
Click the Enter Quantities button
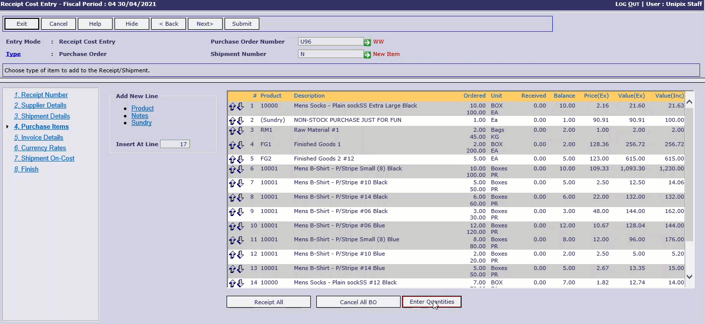[x=431, y=302]
